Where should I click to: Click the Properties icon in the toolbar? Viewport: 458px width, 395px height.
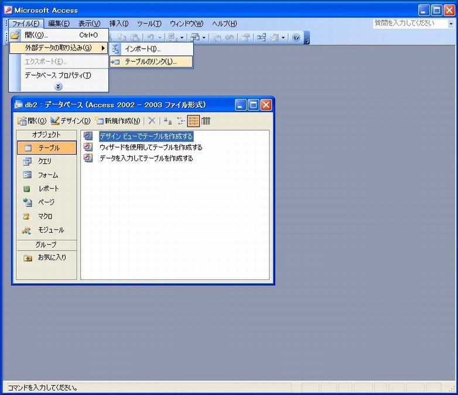click(245, 38)
